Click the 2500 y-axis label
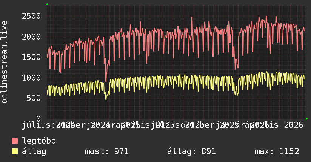Viewport: 311px width, 162px height. pos(31,16)
